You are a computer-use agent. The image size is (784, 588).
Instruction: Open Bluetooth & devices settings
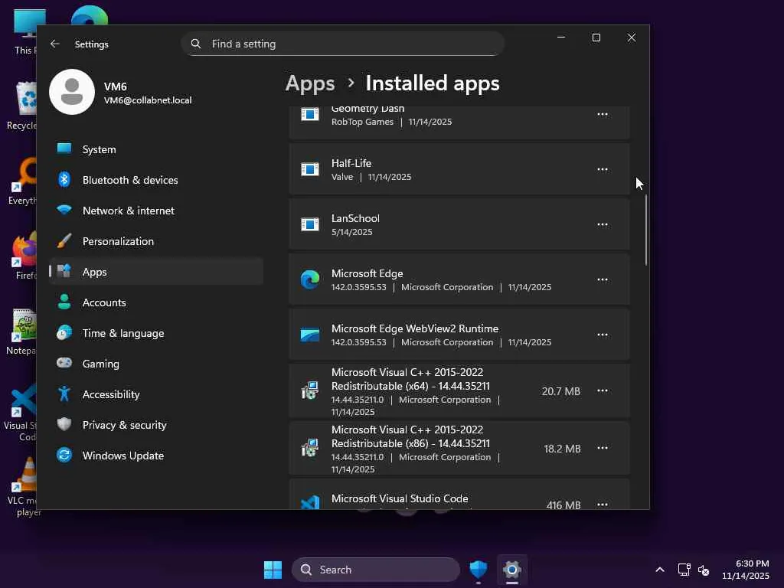pos(156,179)
